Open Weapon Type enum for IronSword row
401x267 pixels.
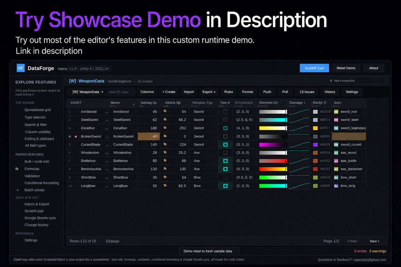point(204,112)
